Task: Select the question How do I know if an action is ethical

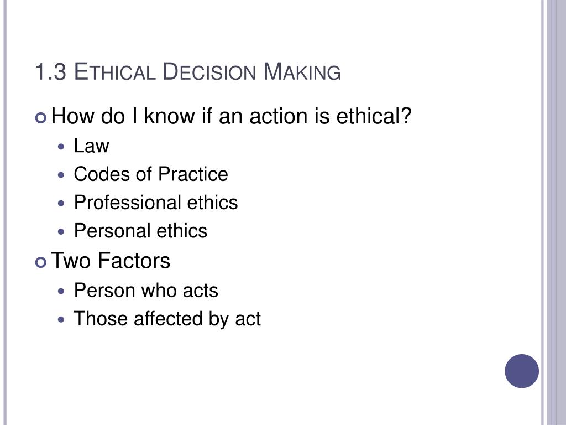Action: pyautogui.click(x=232, y=116)
